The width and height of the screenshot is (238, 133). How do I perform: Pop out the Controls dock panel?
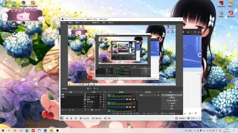coord(181,92)
